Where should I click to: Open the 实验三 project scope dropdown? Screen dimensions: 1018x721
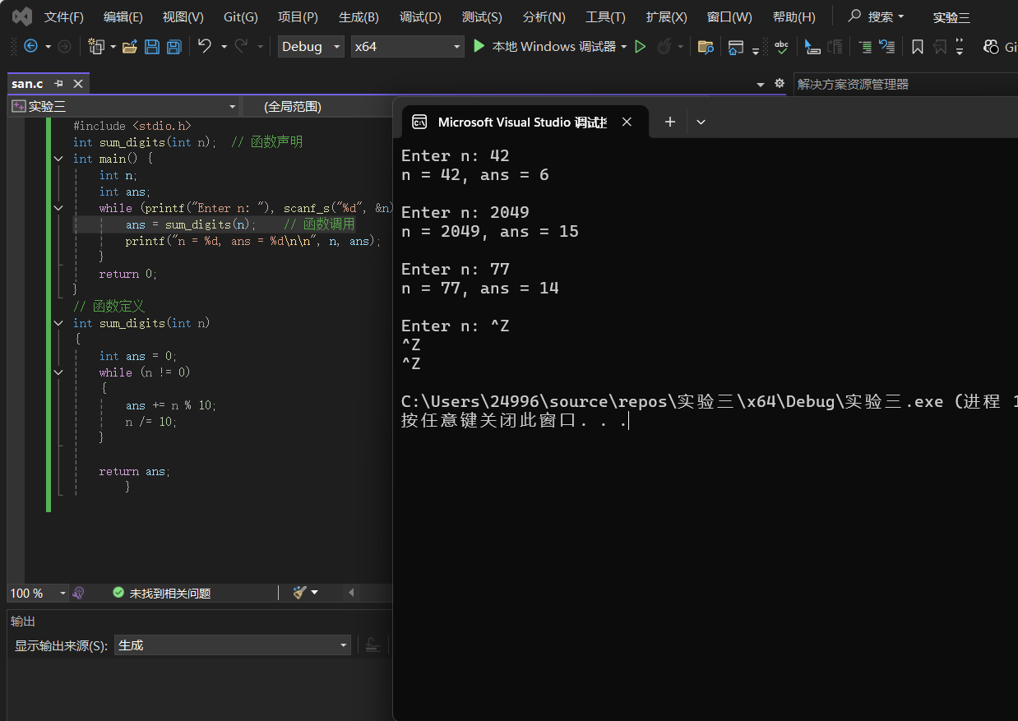[x=125, y=107]
